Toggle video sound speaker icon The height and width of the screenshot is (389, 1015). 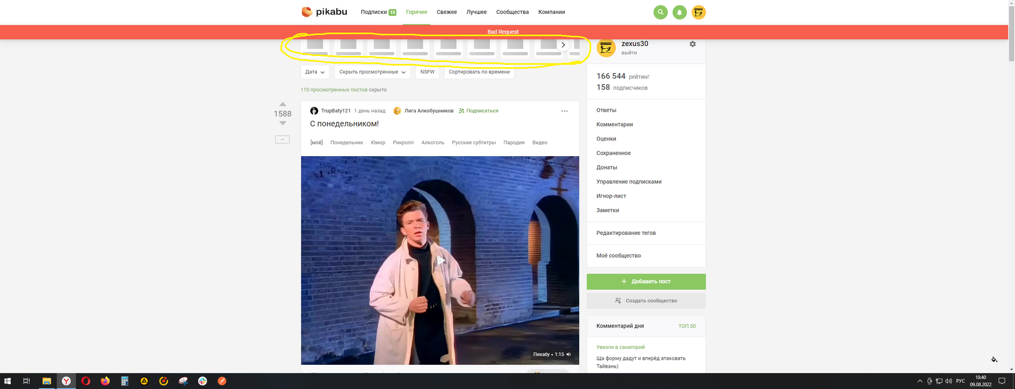(x=569, y=354)
